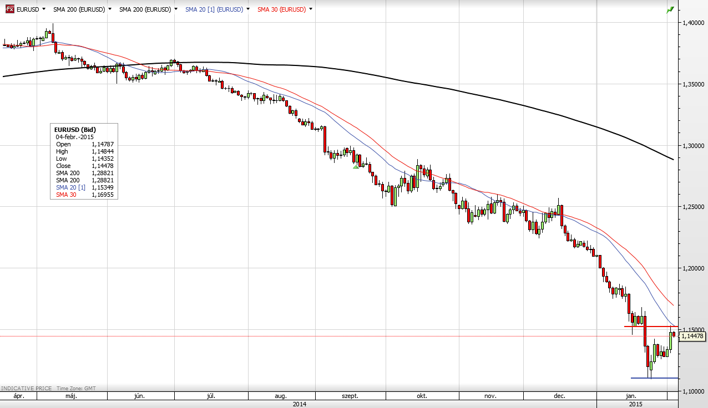The image size is (708, 408).
Task: Click the 2014 year label on the time axis
Action: pyautogui.click(x=299, y=404)
